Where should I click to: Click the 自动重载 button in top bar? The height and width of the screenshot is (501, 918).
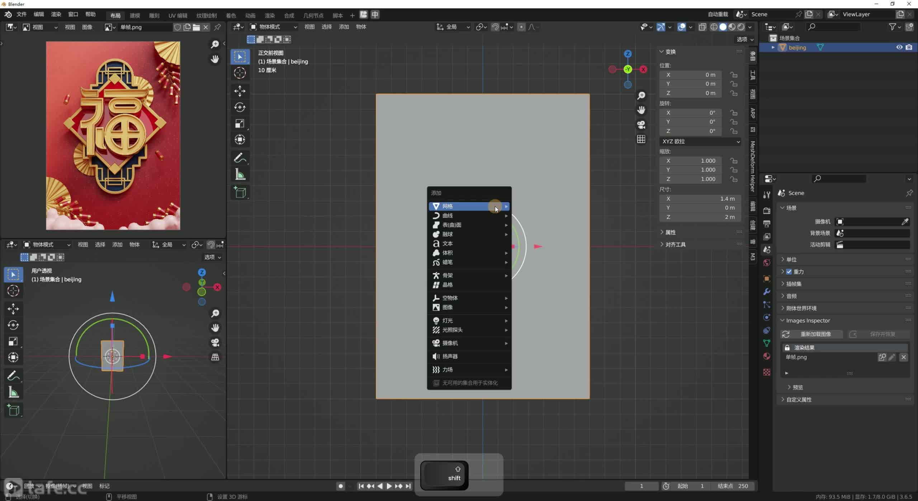(x=718, y=14)
